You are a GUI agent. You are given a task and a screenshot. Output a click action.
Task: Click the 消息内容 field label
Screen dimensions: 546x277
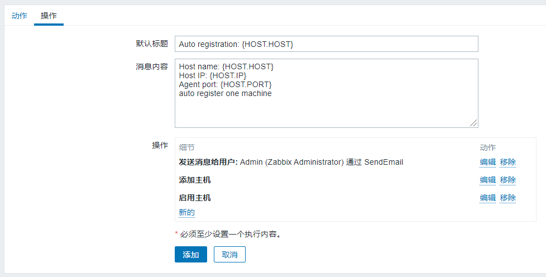pos(152,66)
